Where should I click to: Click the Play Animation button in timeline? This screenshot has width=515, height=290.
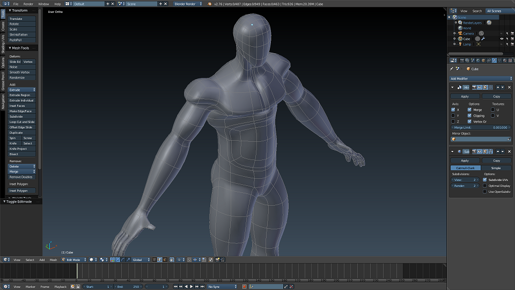[192, 287]
